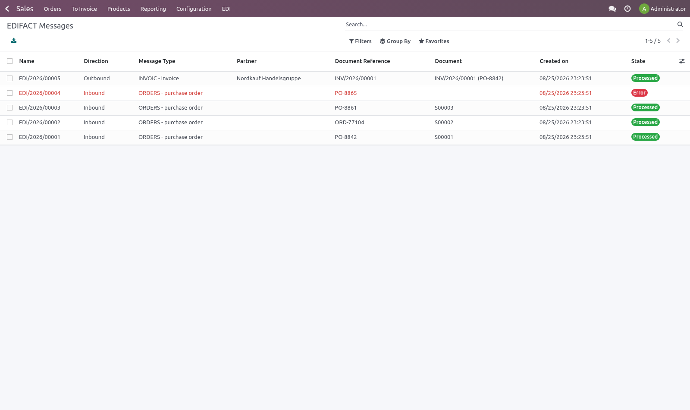
Task: Open the Products menu
Action: [119, 9]
